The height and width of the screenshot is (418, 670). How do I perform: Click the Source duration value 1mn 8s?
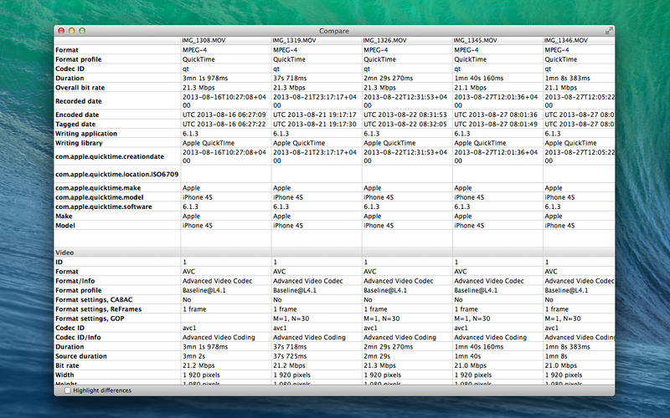556,356
